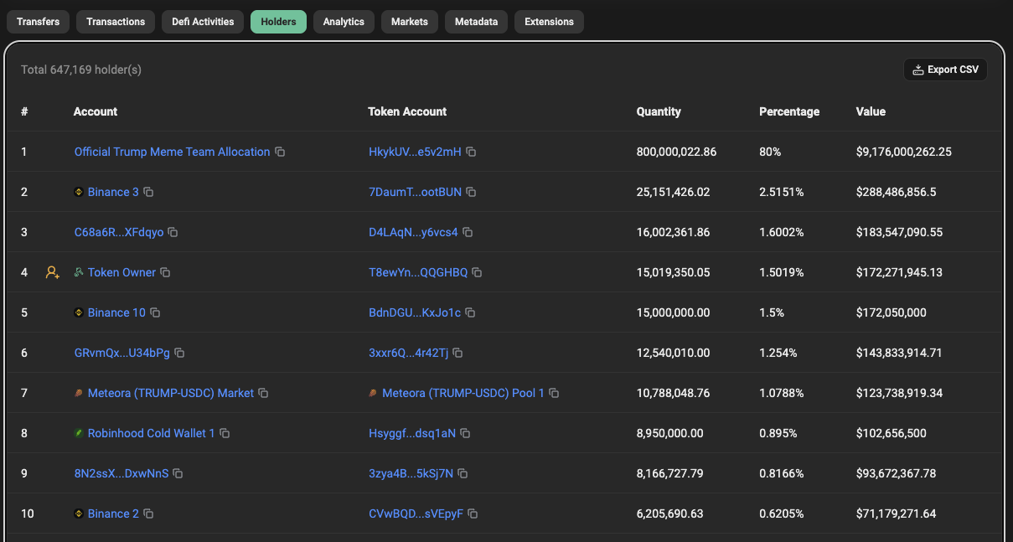Copy the C68a6R...XFdqyo account address
This screenshot has height=542, width=1013.
pos(173,232)
